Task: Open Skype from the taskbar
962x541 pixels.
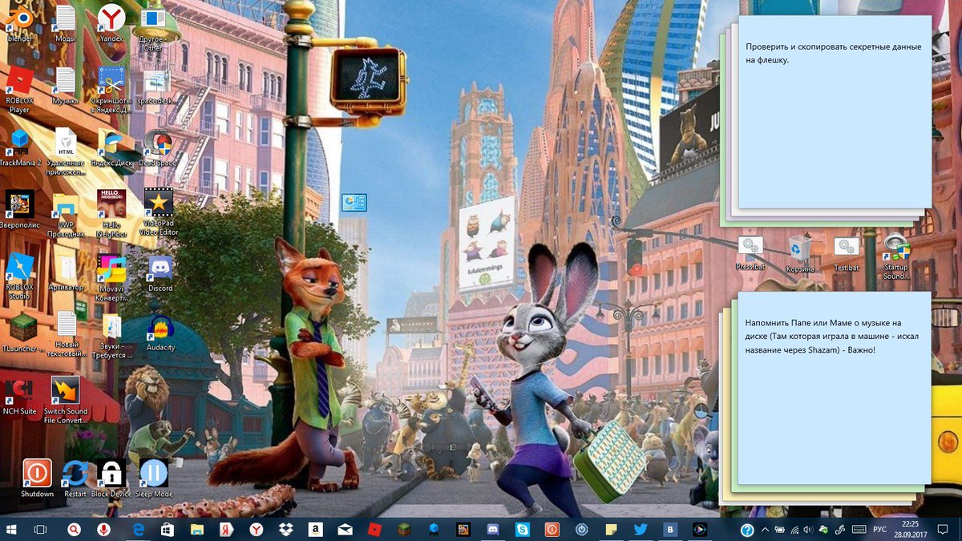Action: 523,529
